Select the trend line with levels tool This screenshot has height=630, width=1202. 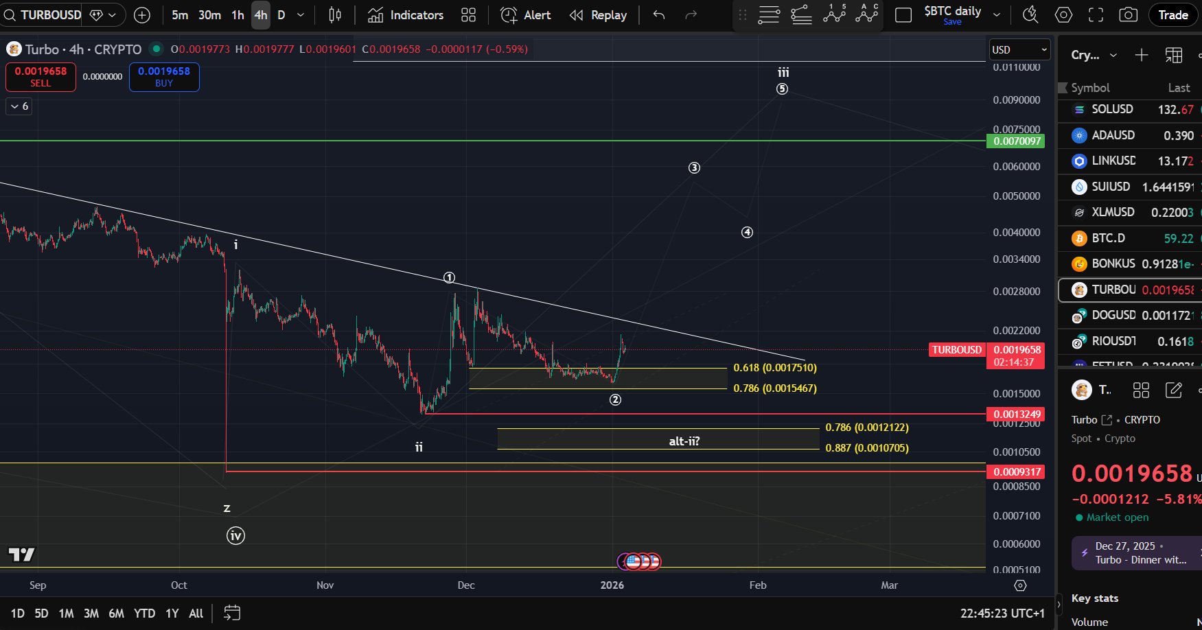pyautogui.click(x=802, y=15)
